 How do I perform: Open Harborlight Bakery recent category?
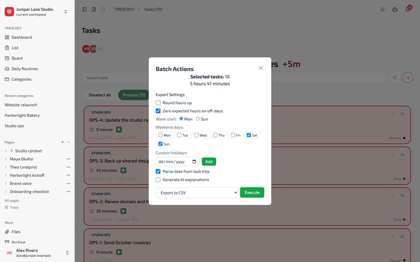tap(22, 115)
